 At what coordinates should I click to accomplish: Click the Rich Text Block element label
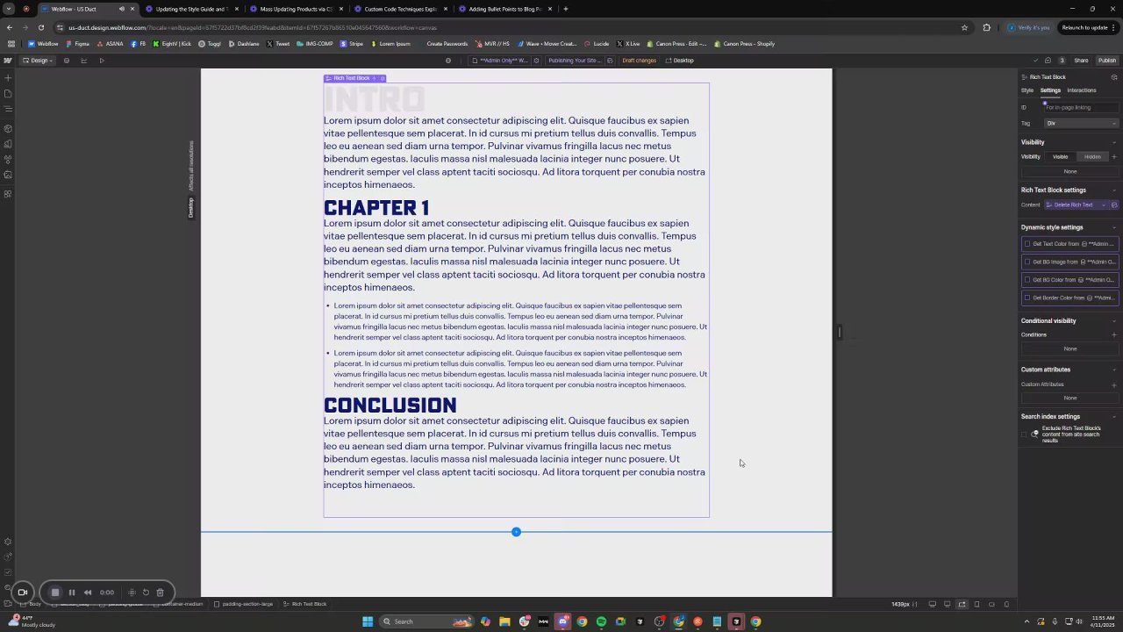[352, 78]
